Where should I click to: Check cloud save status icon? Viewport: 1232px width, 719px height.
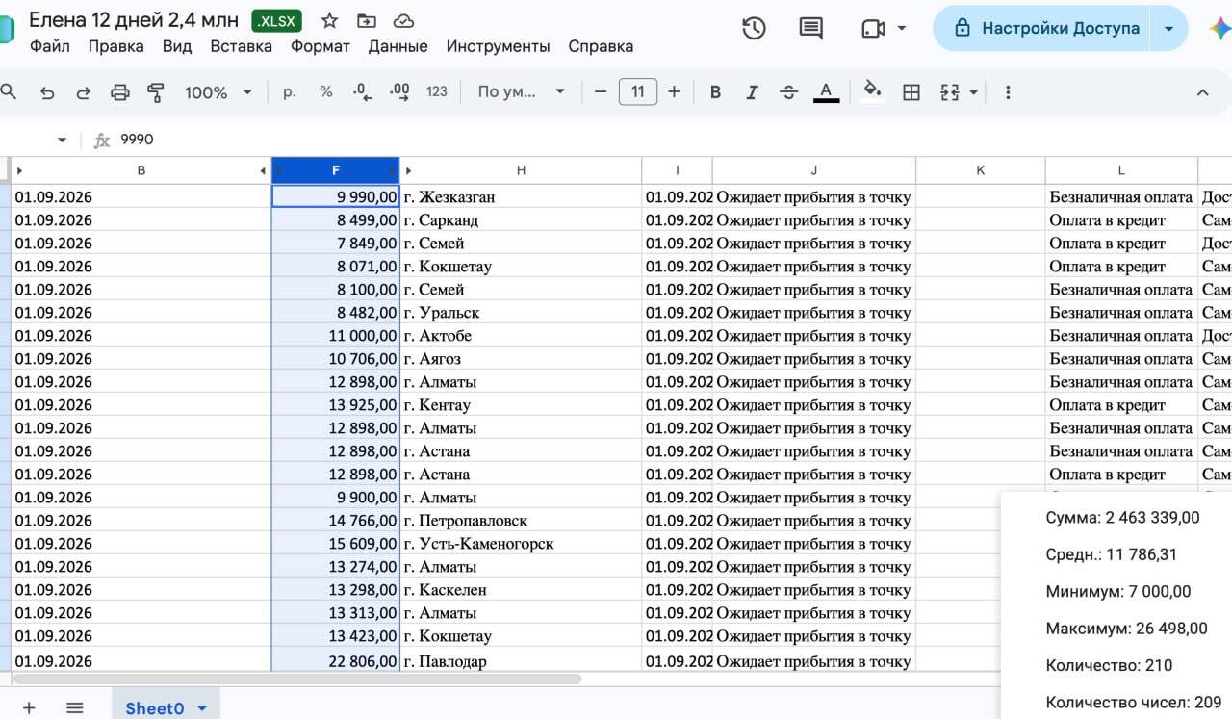point(404,20)
